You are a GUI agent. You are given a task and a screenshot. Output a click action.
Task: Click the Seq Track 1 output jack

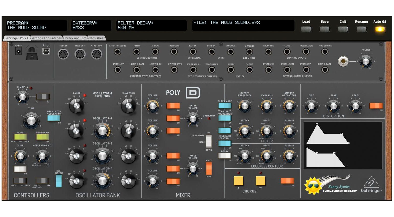193,70
